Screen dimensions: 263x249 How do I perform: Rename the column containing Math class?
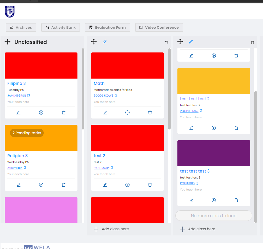104,42
